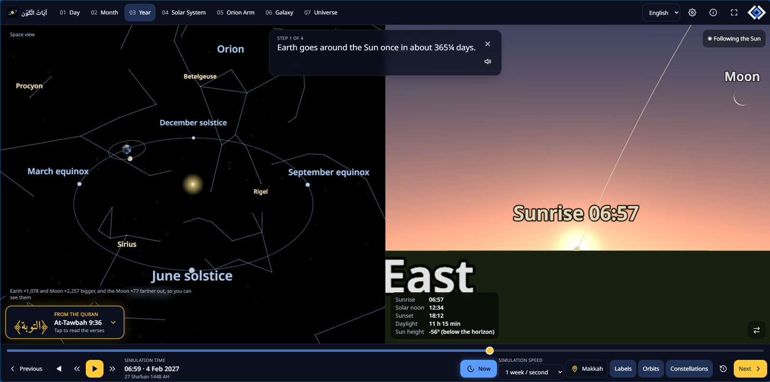
Task: Play narration with the speaker icon
Action: pos(488,62)
